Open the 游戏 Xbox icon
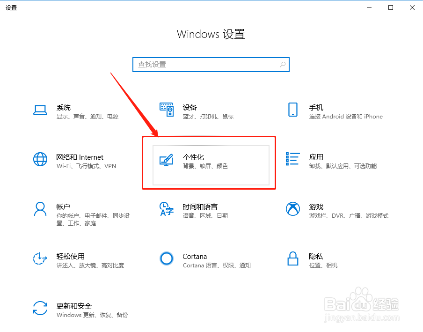 (x=292, y=210)
